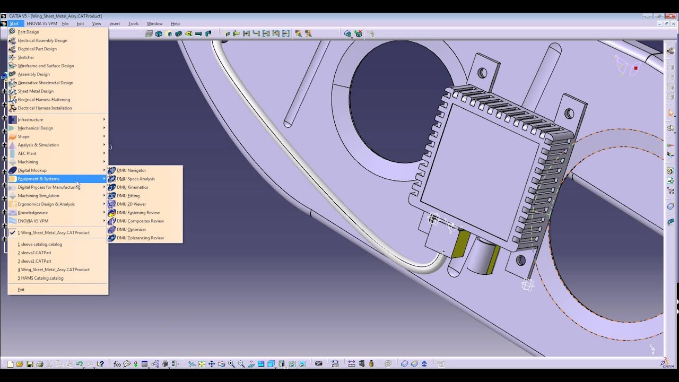
Task: Click the Isometric View cube icon
Action: tap(271, 364)
